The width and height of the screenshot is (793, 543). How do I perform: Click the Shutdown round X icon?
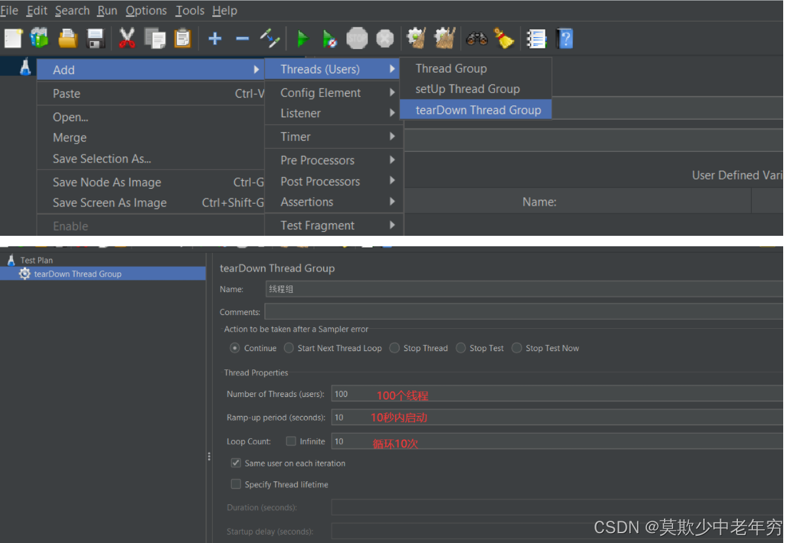click(385, 39)
